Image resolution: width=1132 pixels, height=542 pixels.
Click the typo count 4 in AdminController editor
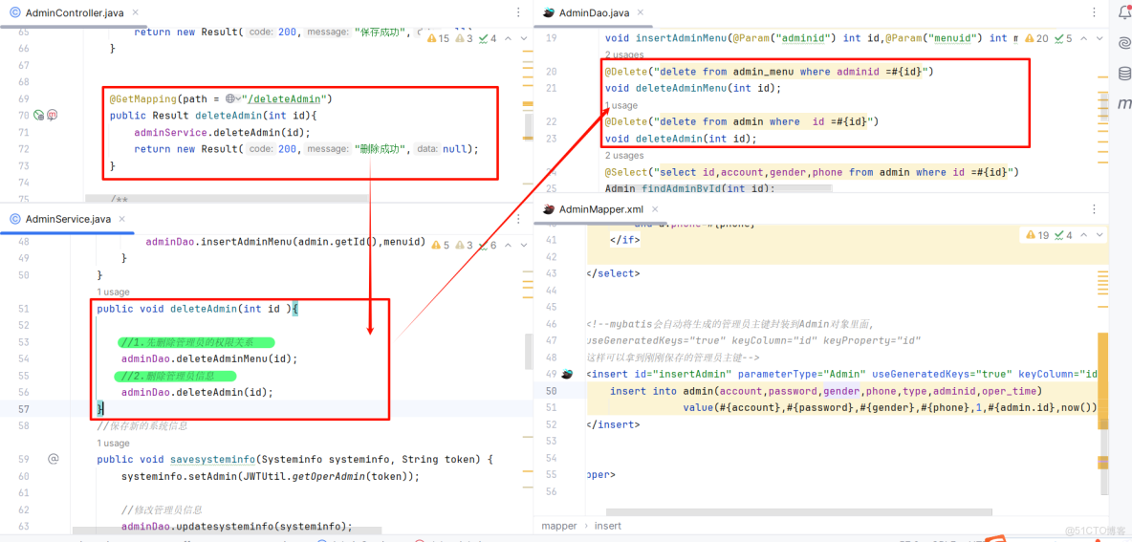click(x=489, y=38)
